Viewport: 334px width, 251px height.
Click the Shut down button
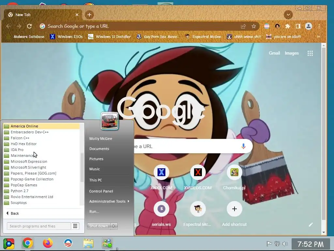click(x=99, y=226)
